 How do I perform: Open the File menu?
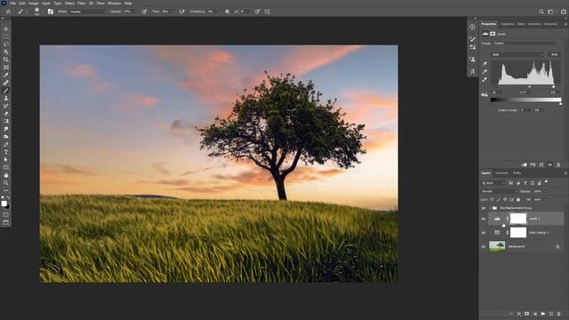coord(13,4)
